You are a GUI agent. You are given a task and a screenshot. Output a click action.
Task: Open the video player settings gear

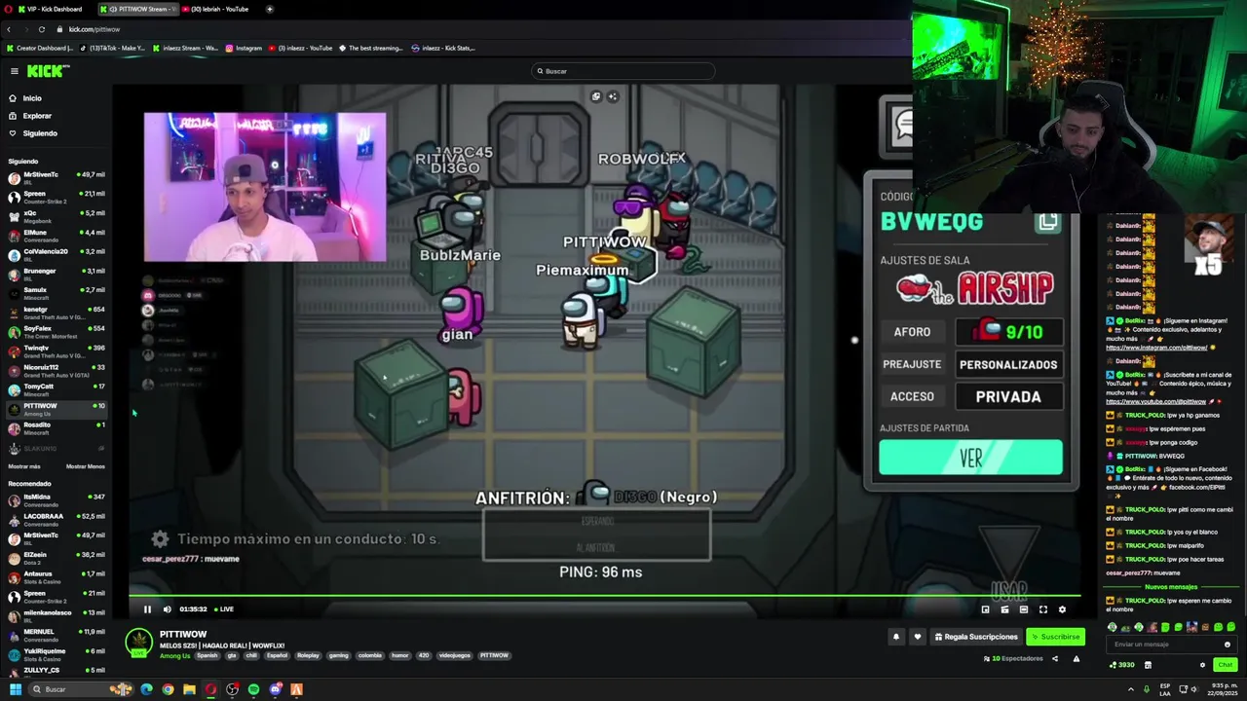pos(1062,609)
